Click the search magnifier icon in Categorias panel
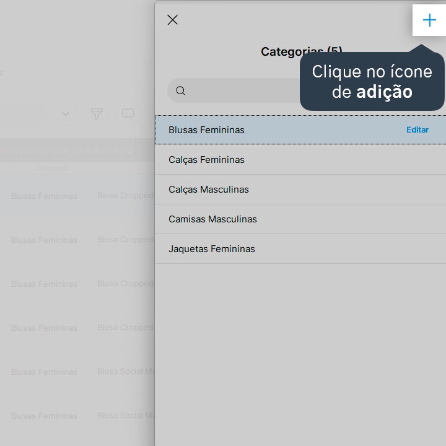 pyautogui.click(x=180, y=90)
